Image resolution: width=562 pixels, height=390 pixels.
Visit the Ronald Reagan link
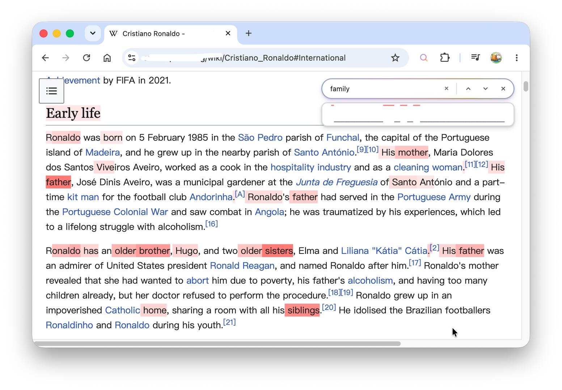click(242, 265)
